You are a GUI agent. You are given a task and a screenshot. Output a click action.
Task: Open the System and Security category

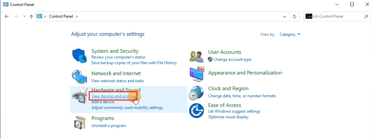(115, 51)
